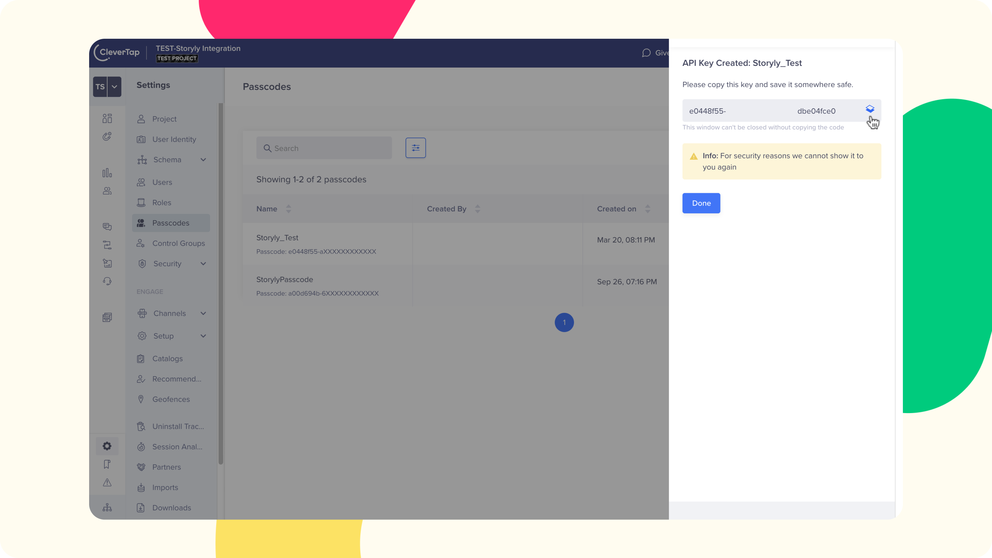Screen dimensions: 992x558
Task: Click the analytics bar chart icon in rail
Action: click(x=107, y=173)
